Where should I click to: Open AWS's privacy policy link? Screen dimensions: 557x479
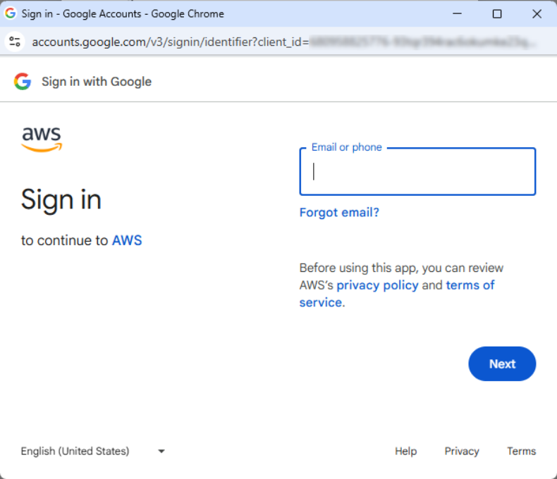click(377, 285)
